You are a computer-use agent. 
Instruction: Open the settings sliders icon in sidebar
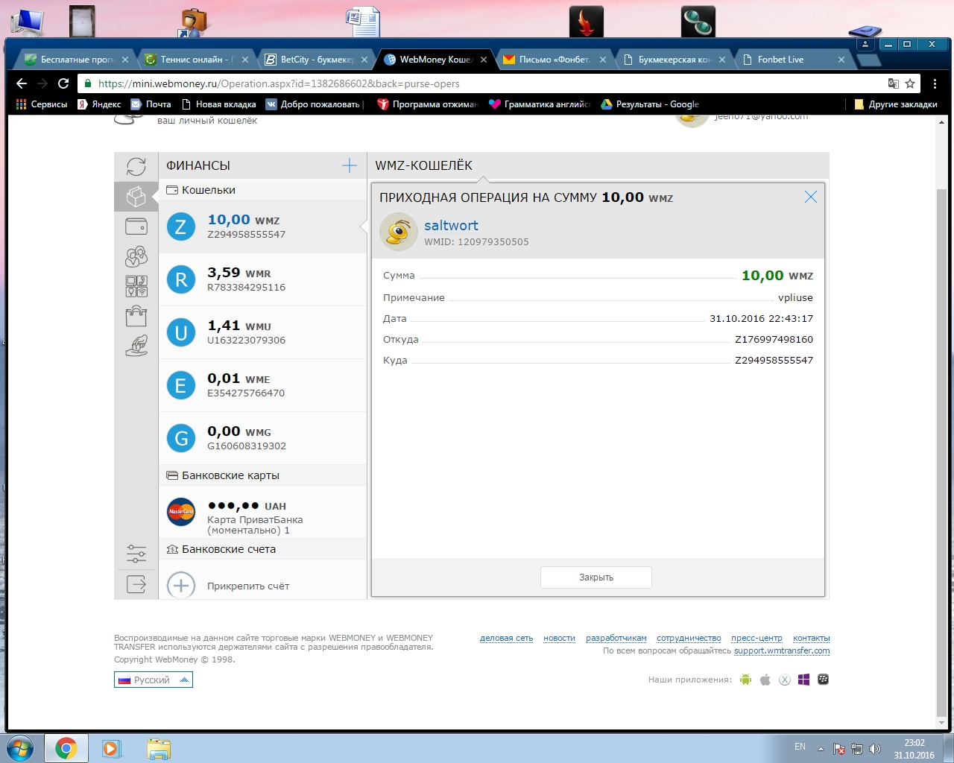click(x=136, y=554)
